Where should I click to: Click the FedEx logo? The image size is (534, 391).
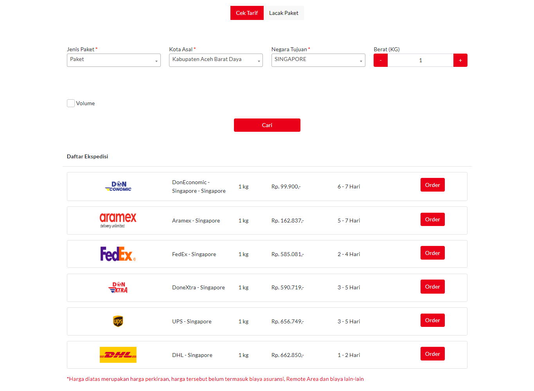point(118,254)
